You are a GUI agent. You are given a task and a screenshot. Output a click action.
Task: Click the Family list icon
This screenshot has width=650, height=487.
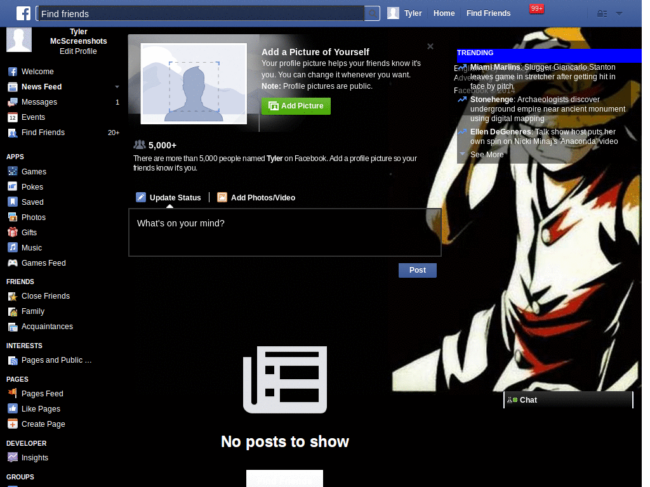13,311
